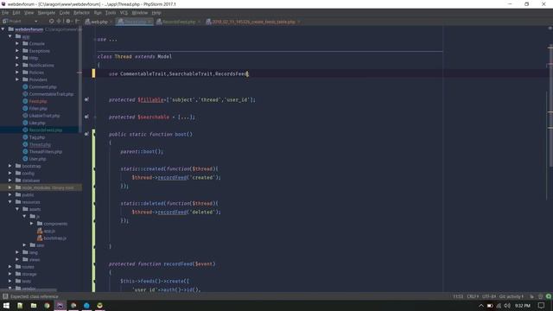Expand the config folder

pos(10,173)
